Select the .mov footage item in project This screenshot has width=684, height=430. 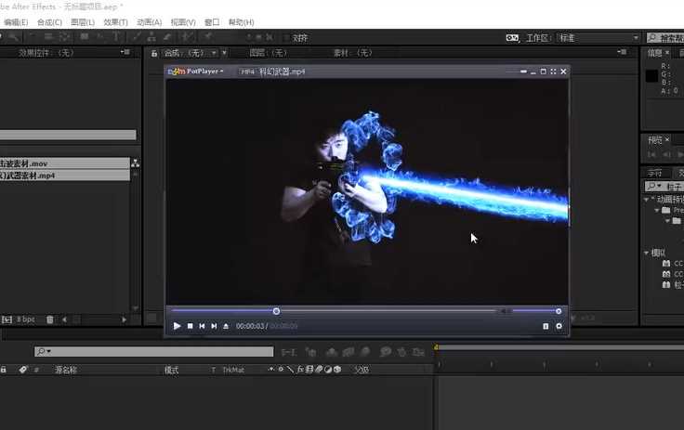pos(64,163)
